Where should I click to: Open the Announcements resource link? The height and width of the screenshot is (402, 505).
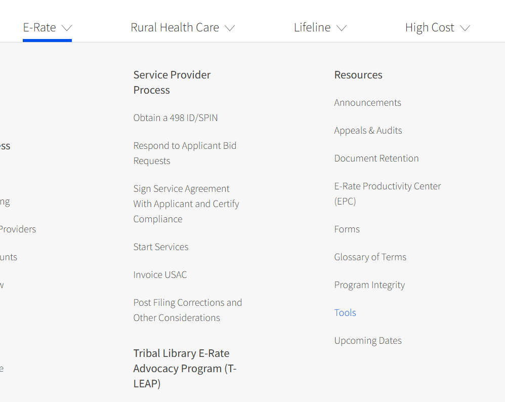(x=367, y=102)
